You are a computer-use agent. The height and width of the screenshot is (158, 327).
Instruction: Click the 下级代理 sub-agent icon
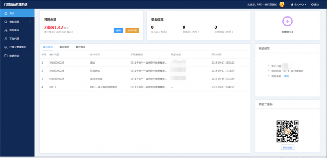6,39
